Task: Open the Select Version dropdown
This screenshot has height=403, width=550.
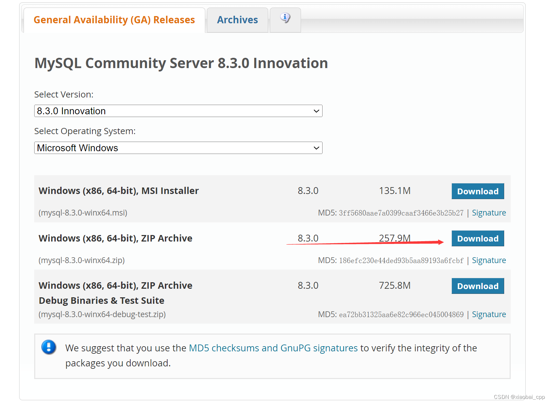Action: [178, 111]
